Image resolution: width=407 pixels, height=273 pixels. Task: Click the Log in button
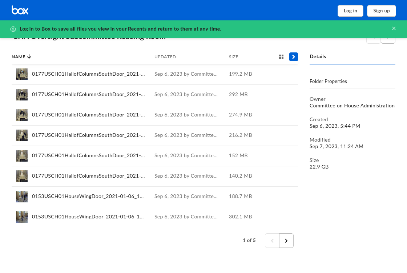pyautogui.click(x=350, y=11)
